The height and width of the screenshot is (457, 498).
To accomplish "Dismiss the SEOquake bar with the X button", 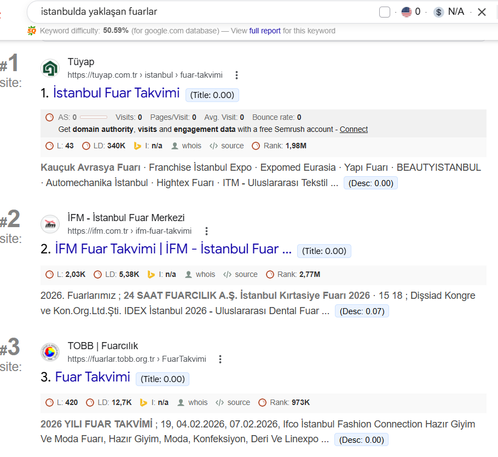I will [481, 11].
